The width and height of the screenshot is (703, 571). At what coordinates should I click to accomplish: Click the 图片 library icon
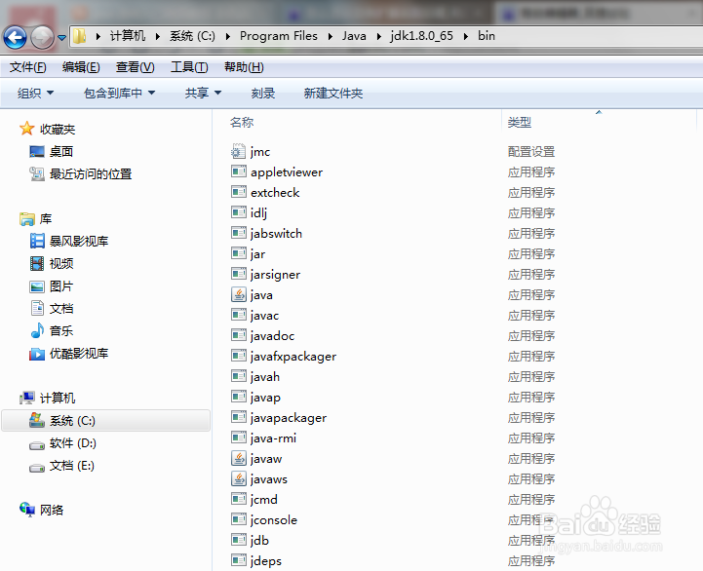click(x=37, y=285)
